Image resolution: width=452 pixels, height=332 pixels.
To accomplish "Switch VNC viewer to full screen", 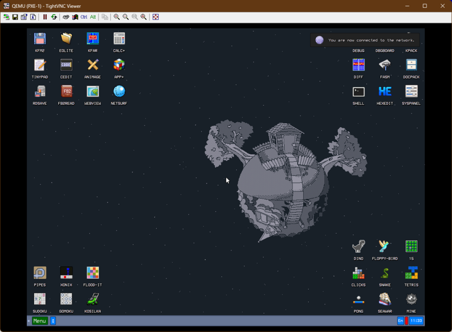I will tap(156, 17).
